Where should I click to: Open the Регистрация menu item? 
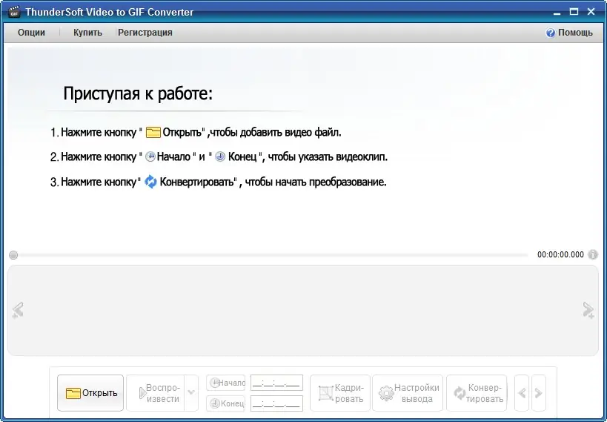145,33
